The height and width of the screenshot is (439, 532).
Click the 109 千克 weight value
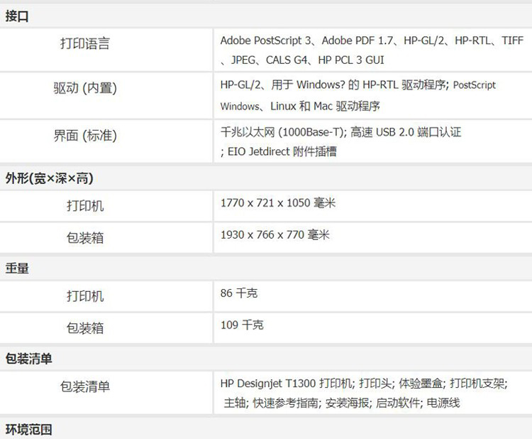241,325
